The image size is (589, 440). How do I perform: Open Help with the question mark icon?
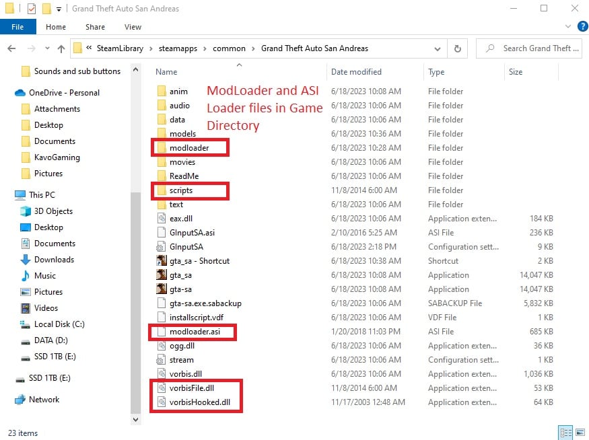583,26
